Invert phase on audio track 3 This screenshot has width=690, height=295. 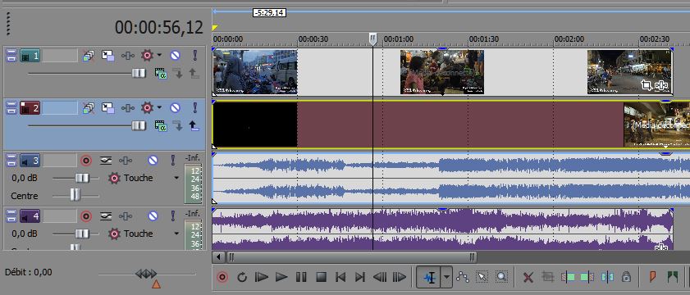106,161
